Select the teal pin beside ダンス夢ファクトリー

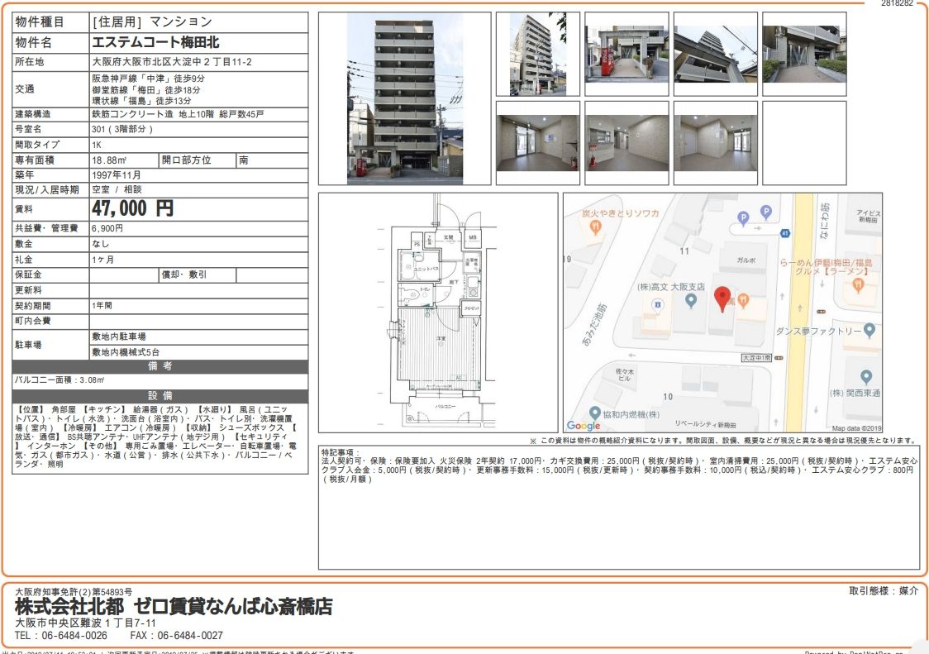pyautogui.click(x=869, y=330)
